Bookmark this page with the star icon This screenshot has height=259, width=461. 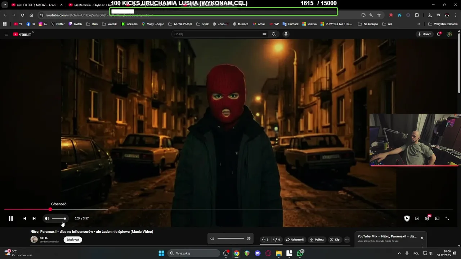pyautogui.click(x=379, y=15)
